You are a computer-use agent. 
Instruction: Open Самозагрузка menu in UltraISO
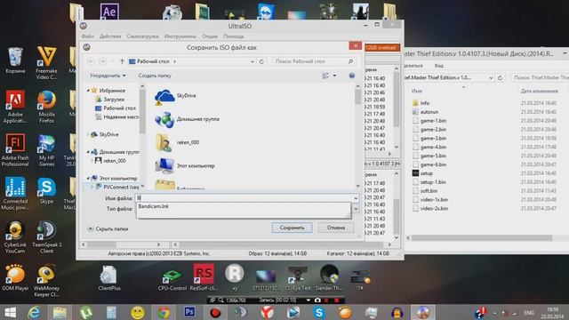(142, 36)
